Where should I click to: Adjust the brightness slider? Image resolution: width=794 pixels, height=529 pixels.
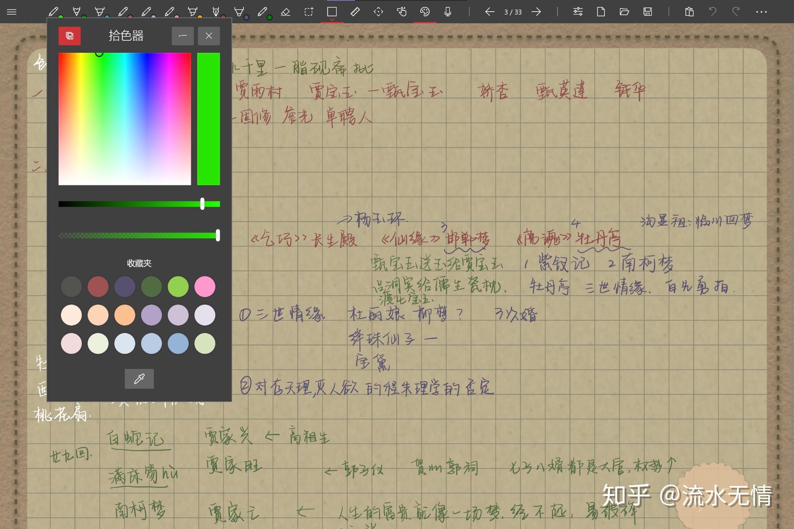[139, 204]
